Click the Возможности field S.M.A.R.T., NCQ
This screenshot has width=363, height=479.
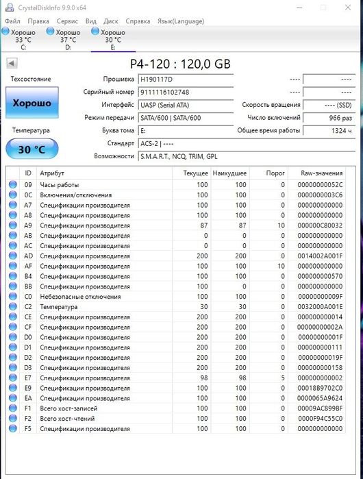click(x=247, y=156)
